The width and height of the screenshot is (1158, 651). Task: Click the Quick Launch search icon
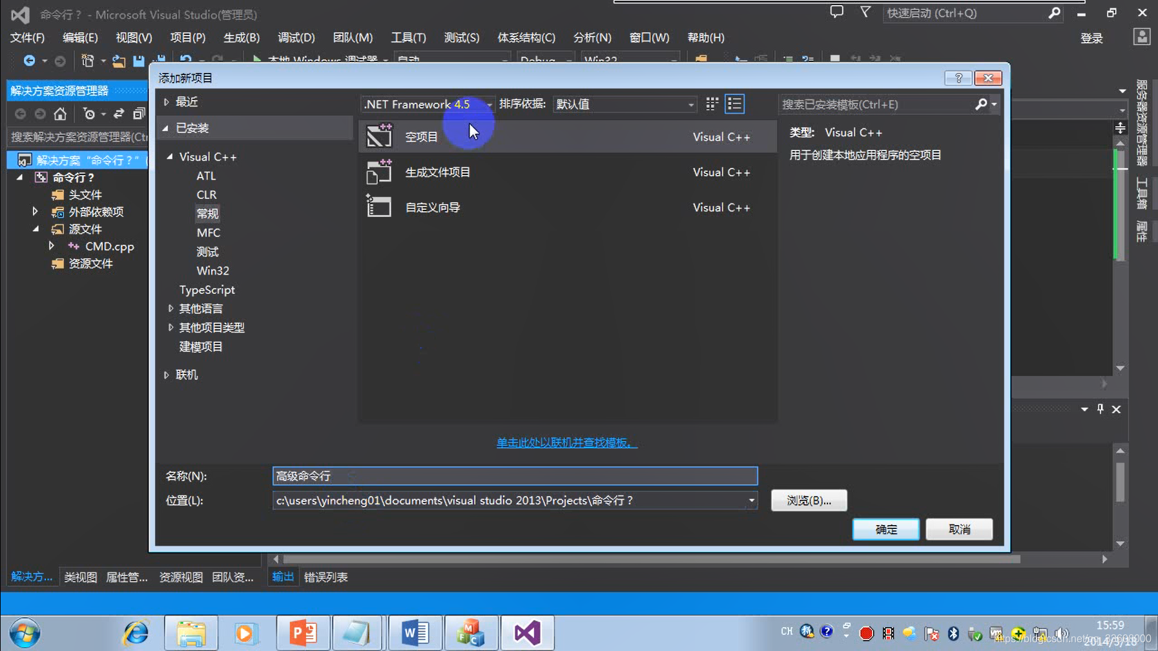click(x=1055, y=13)
